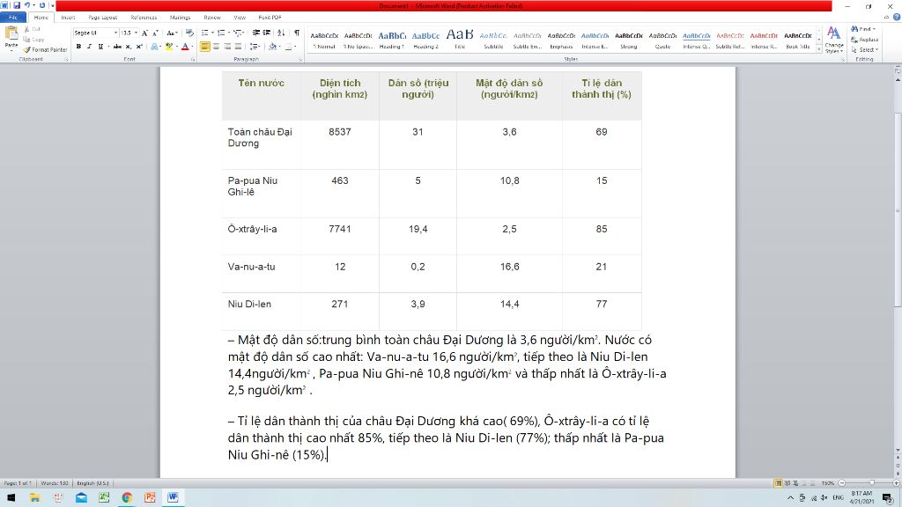Cut the selected text
The image size is (902, 507).
tap(33, 29)
